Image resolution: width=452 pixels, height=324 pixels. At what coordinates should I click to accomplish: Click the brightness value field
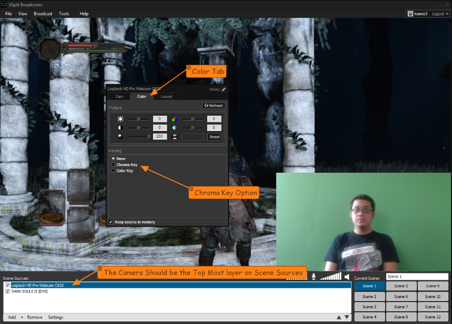pyautogui.click(x=160, y=119)
